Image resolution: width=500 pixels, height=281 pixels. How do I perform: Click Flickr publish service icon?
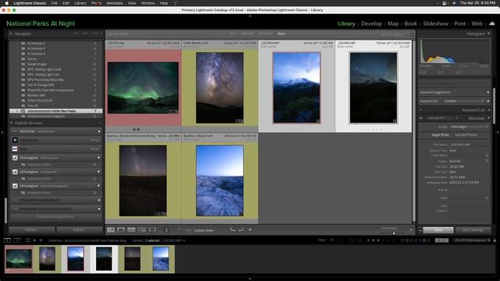[x=15, y=149]
